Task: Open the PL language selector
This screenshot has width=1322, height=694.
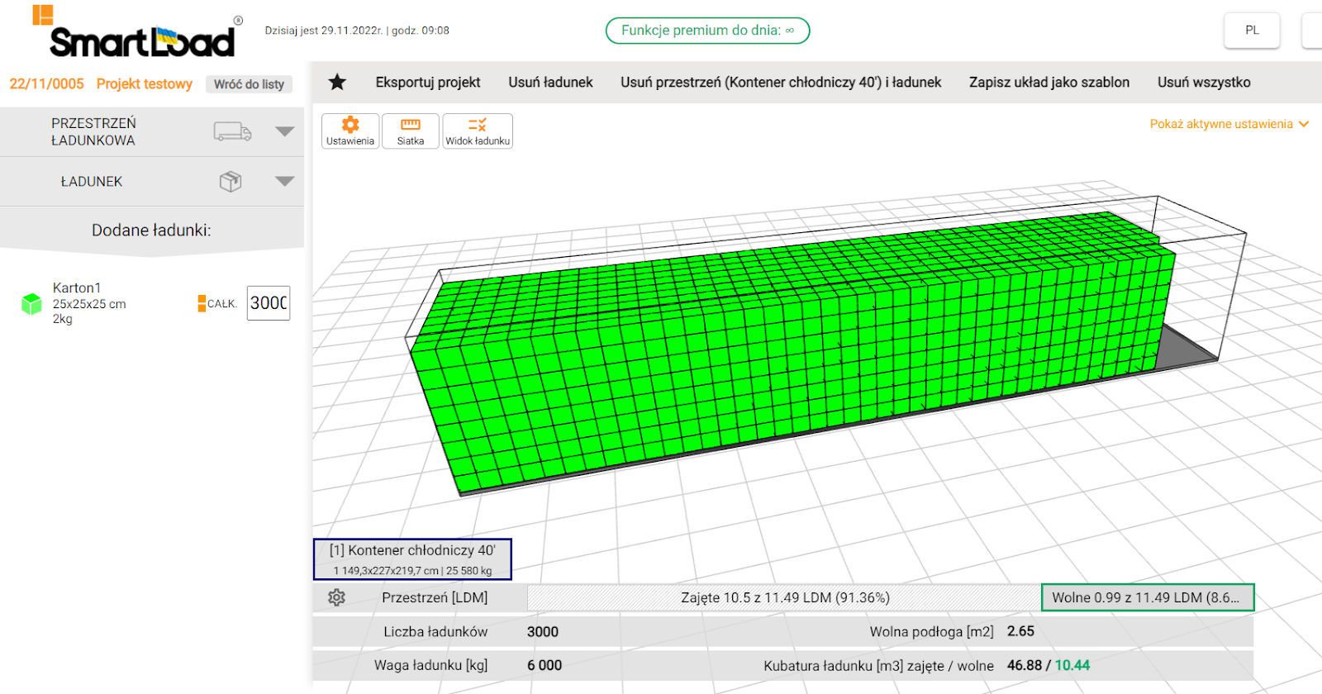Action: click(x=1252, y=31)
